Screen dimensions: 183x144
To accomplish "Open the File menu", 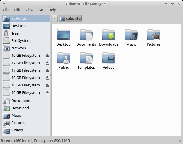I will click(6, 10).
